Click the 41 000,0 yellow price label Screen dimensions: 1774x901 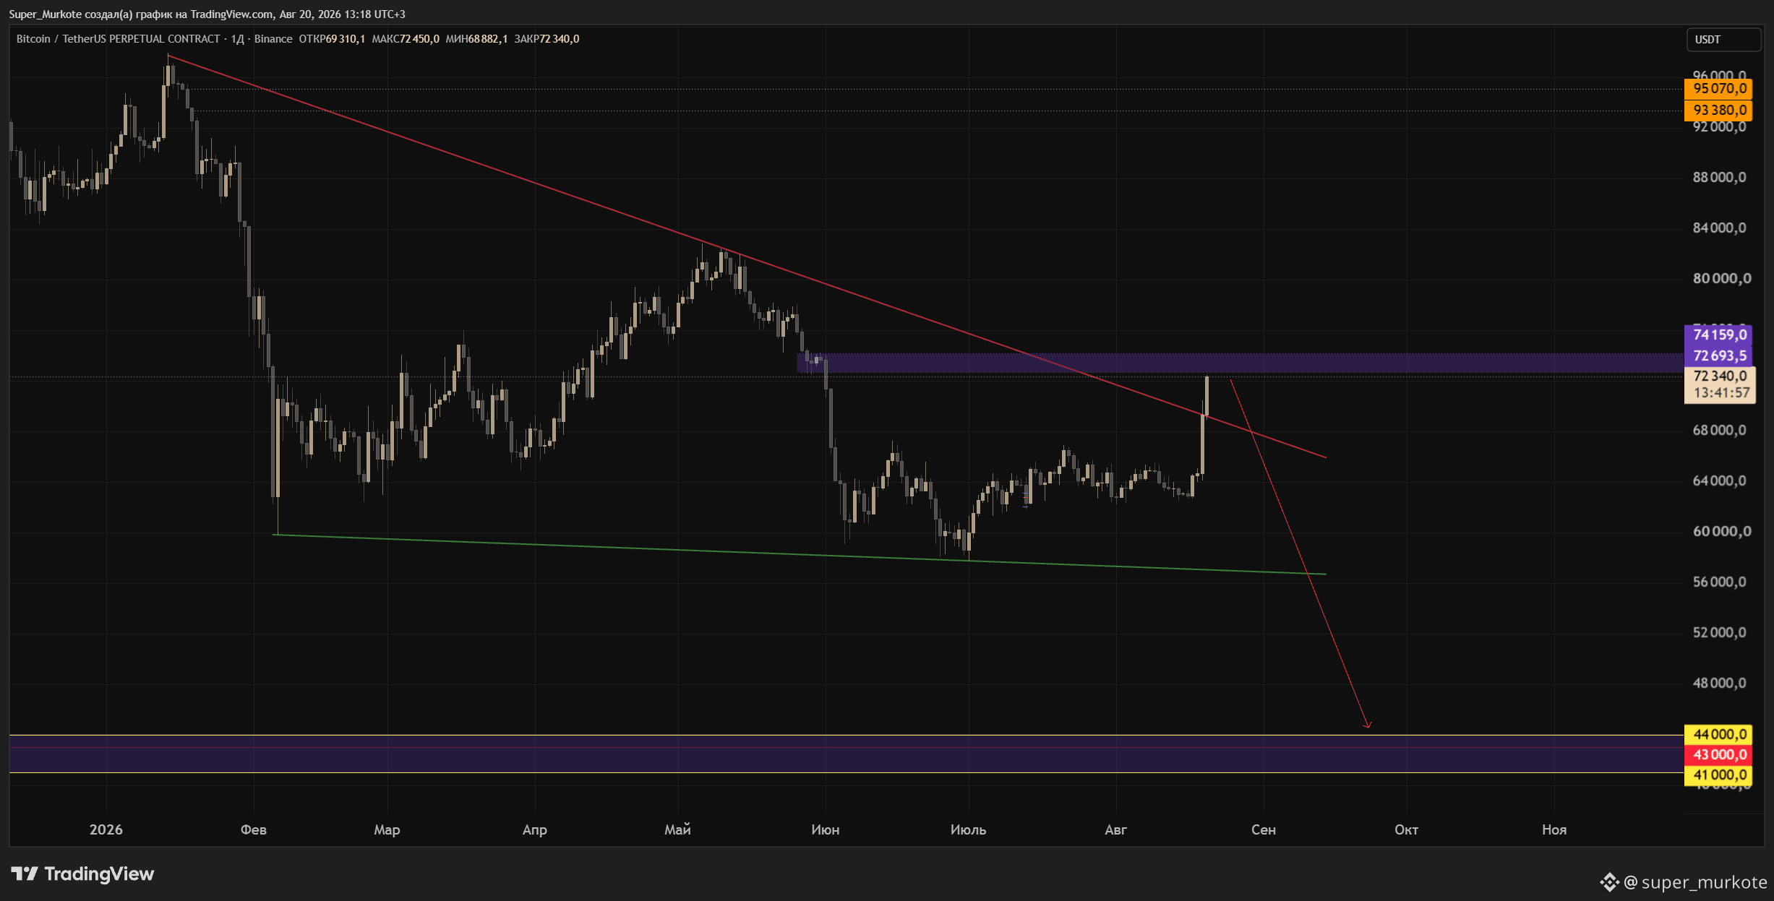1718,775
